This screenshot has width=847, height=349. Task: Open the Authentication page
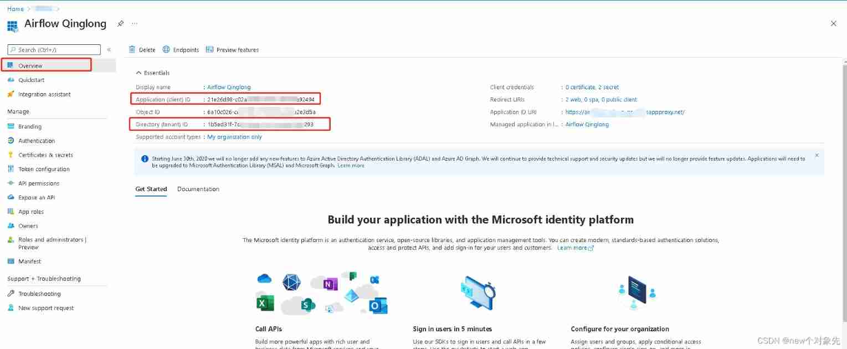pos(37,141)
